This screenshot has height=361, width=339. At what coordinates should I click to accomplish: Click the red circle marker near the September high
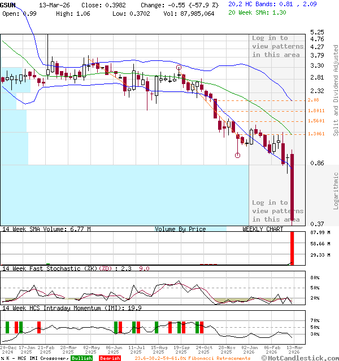click(x=179, y=68)
